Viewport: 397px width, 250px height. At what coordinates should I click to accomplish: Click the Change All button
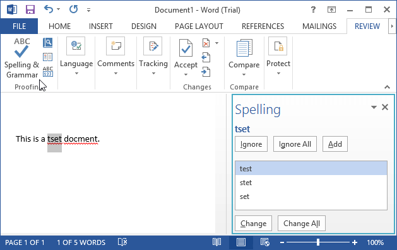[302, 223]
